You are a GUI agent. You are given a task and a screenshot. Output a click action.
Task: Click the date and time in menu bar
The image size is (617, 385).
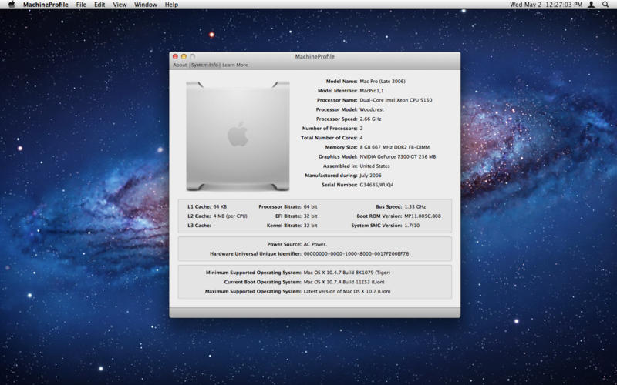(x=546, y=5)
